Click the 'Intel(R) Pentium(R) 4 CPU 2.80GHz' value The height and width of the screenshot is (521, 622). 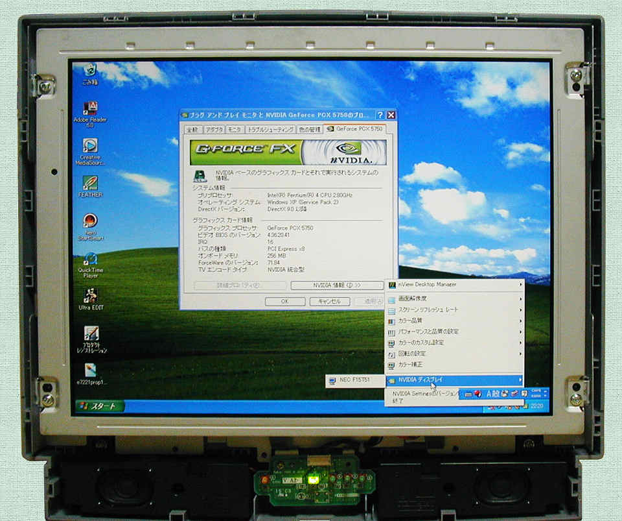[310, 195]
